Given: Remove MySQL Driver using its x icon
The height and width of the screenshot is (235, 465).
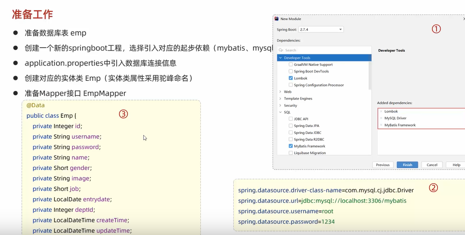Looking at the screenshot, I should 381,118.
